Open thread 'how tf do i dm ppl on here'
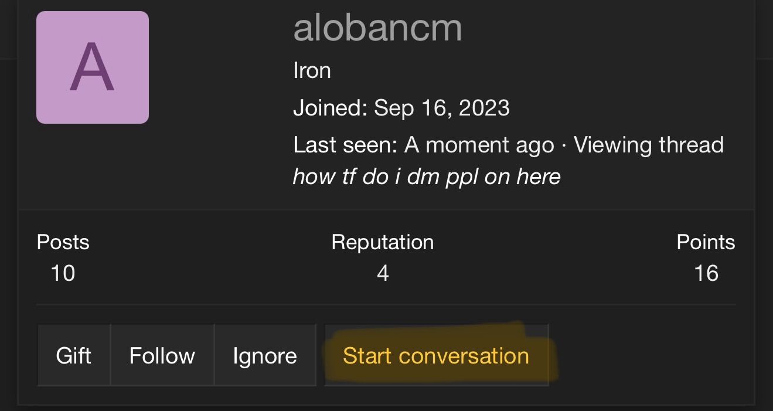Screen dimensions: 773x411 click(x=427, y=176)
